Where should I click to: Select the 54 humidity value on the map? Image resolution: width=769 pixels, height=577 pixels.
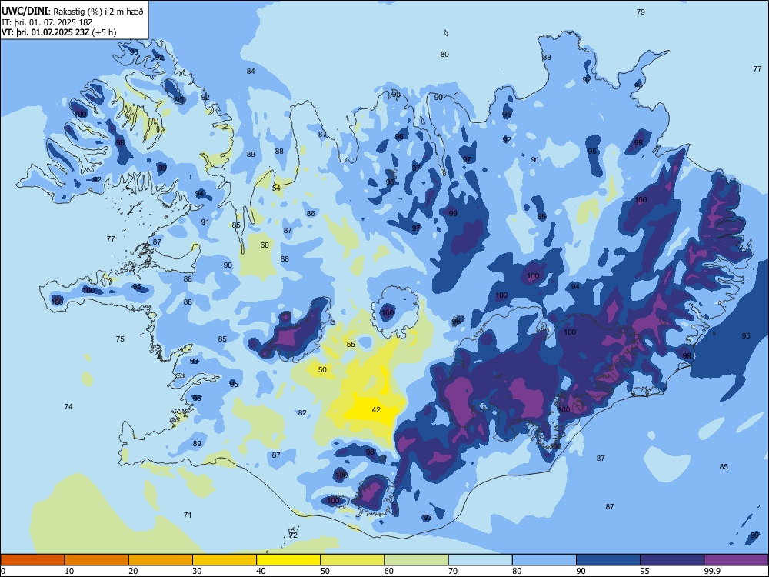(x=276, y=188)
